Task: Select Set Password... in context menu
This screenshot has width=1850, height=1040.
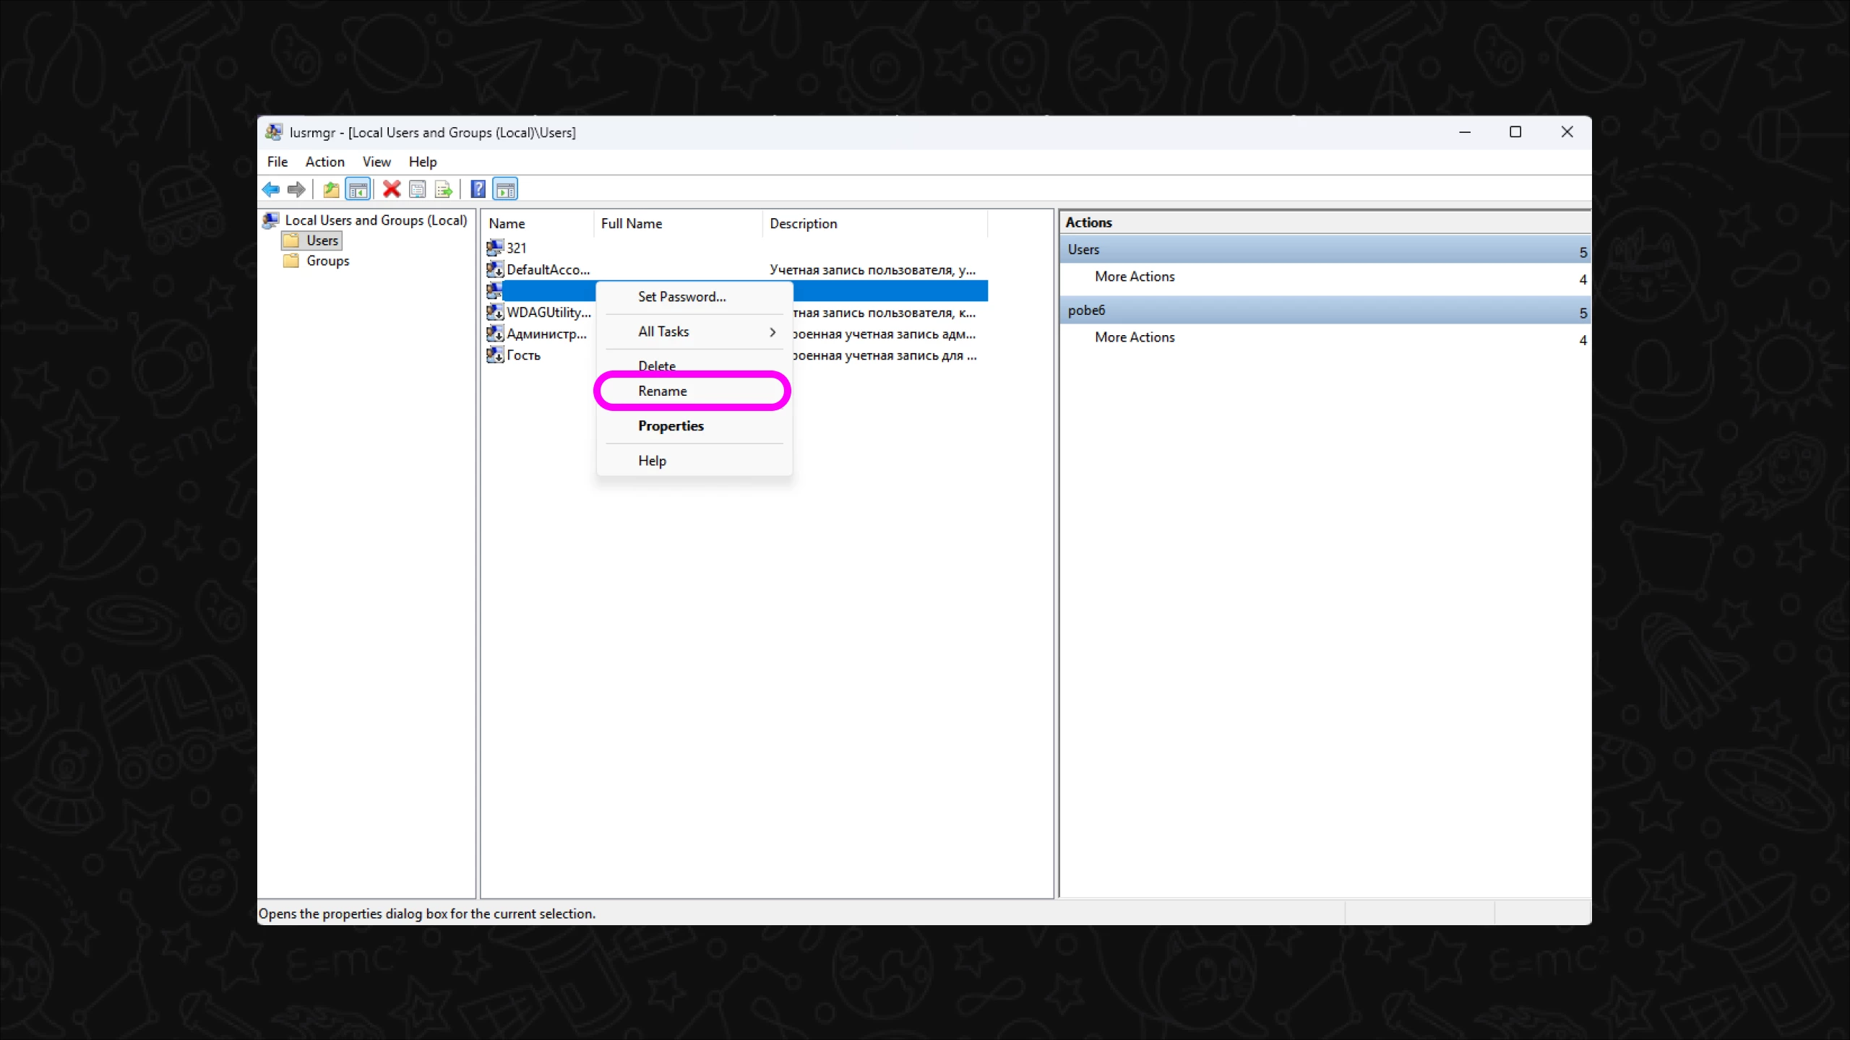Action: coord(681,297)
